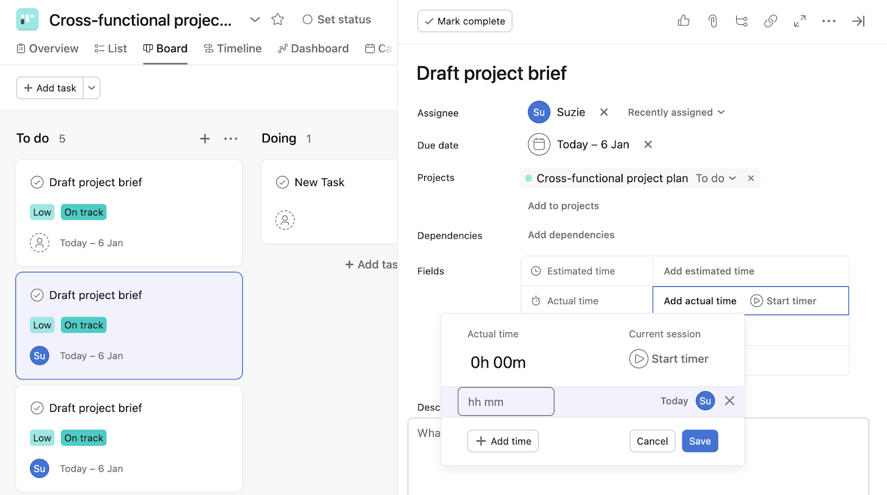The height and width of the screenshot is (495, 887).
Task: Click the Doing column header
Action: [279, 138]
